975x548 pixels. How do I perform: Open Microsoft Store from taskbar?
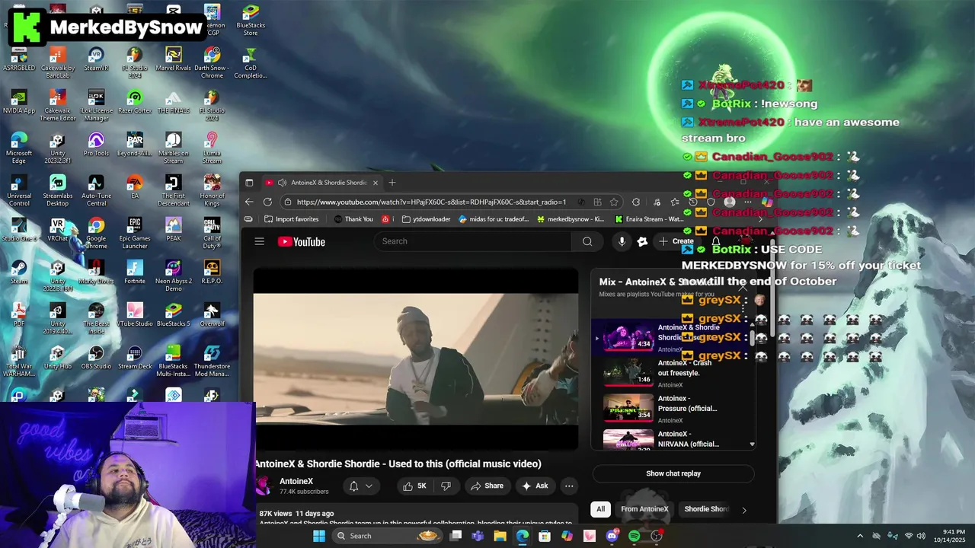545,536
